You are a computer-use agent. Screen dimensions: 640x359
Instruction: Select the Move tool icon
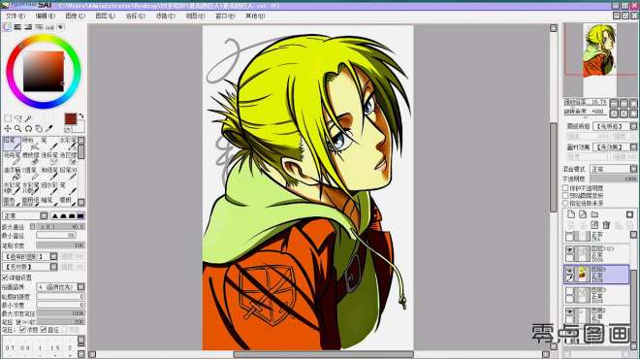pos(8,129)
